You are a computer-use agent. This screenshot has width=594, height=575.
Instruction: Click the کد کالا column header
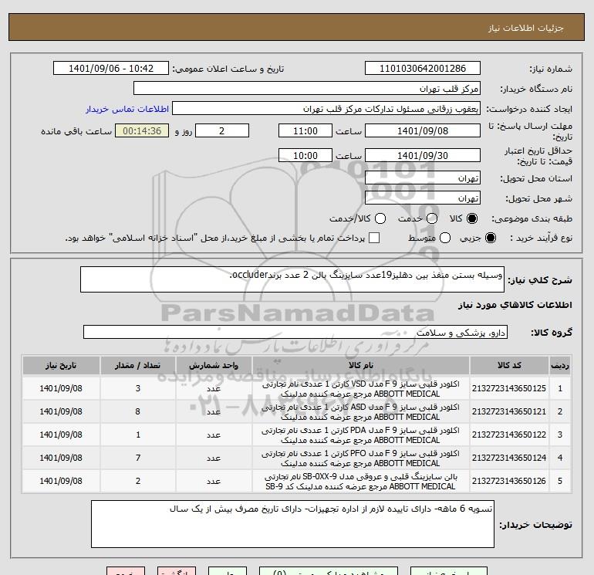(x=509, y=365)
